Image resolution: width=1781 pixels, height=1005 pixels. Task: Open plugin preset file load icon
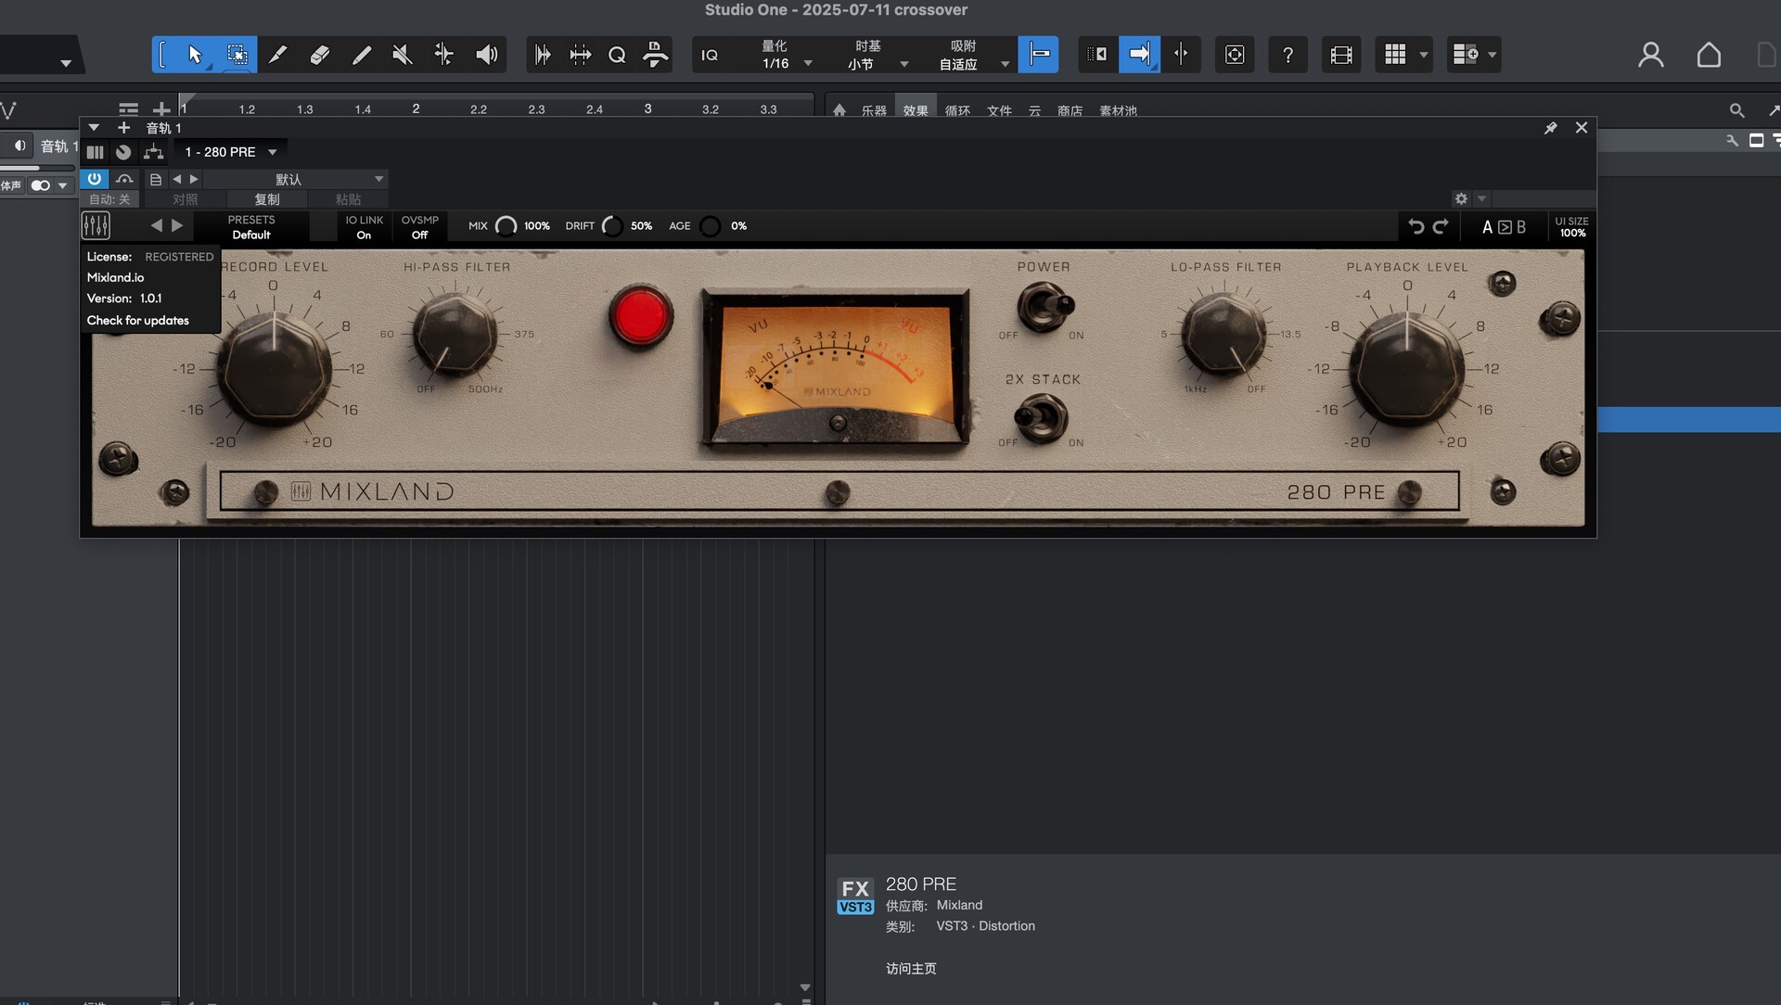tap(156, 179)
